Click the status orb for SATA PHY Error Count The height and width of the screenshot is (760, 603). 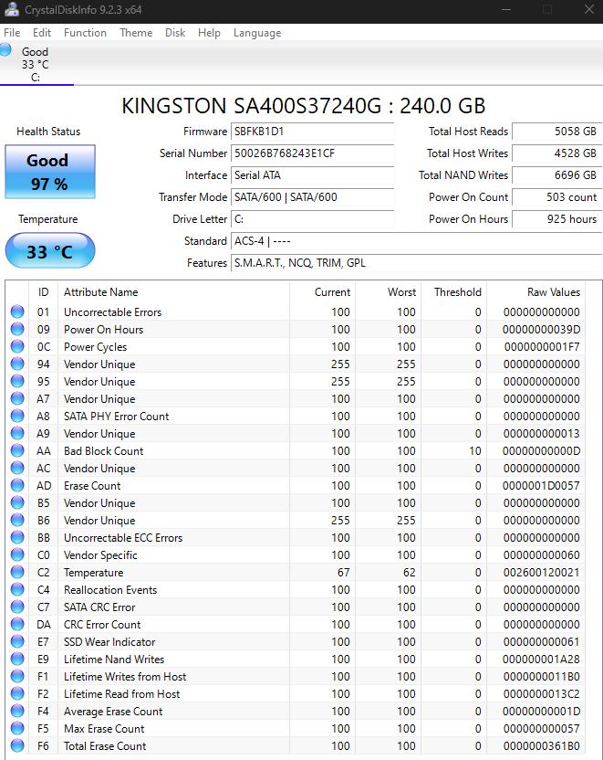[17, 417]
